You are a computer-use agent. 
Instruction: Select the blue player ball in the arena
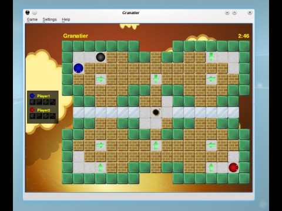[x=79, y=68]
